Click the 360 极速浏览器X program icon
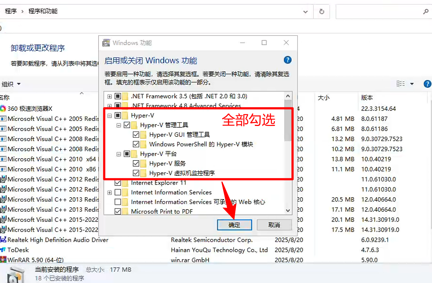This screenshot has width=432, height=283. (3, 109)
